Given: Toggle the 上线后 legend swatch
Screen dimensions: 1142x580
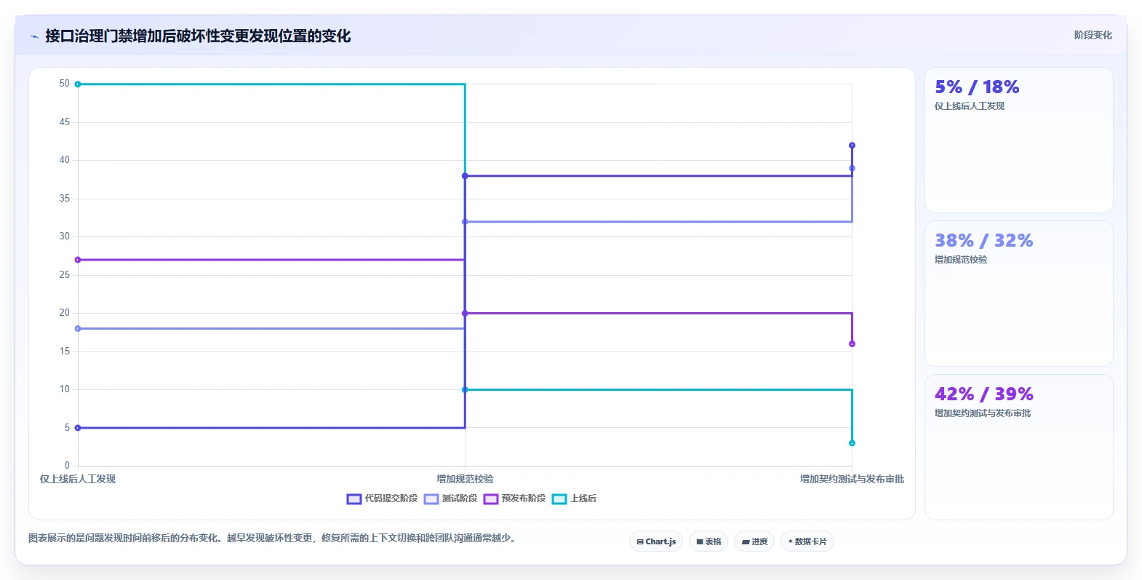Looking at the screenshot, I should pos(559,499).
